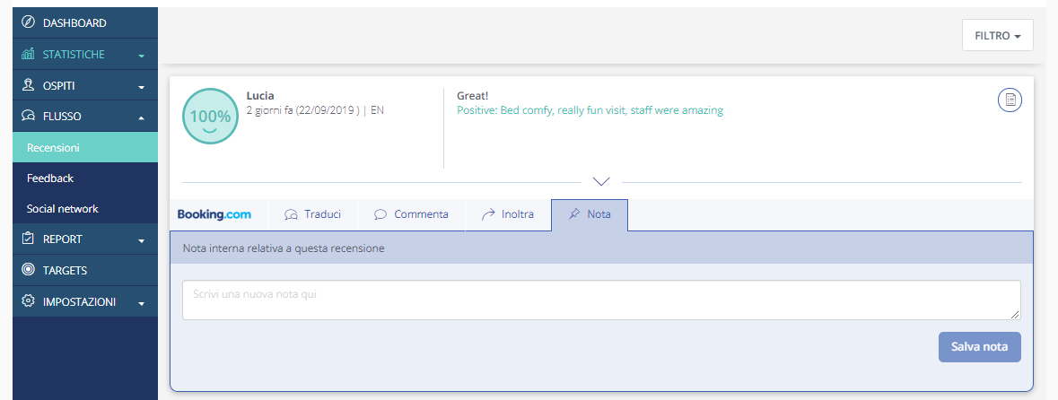Open Dashboard from the sidebar
The width and height of the screenshot is (1058, 400).
point(85,23)
